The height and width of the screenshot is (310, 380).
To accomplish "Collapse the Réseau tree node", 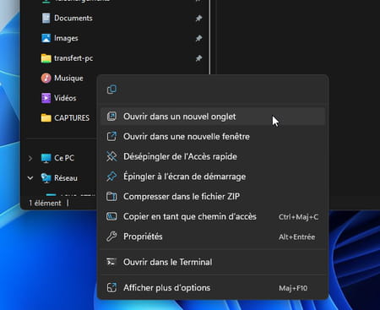I will (30, 178).
